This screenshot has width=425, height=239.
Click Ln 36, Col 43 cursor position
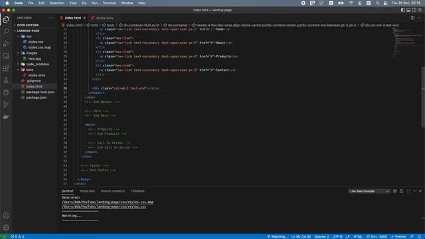(x=301, y=236)
